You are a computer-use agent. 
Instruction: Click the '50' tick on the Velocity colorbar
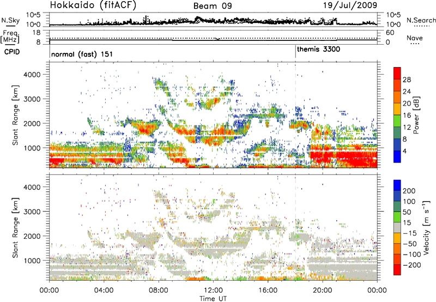click(407, 212)
